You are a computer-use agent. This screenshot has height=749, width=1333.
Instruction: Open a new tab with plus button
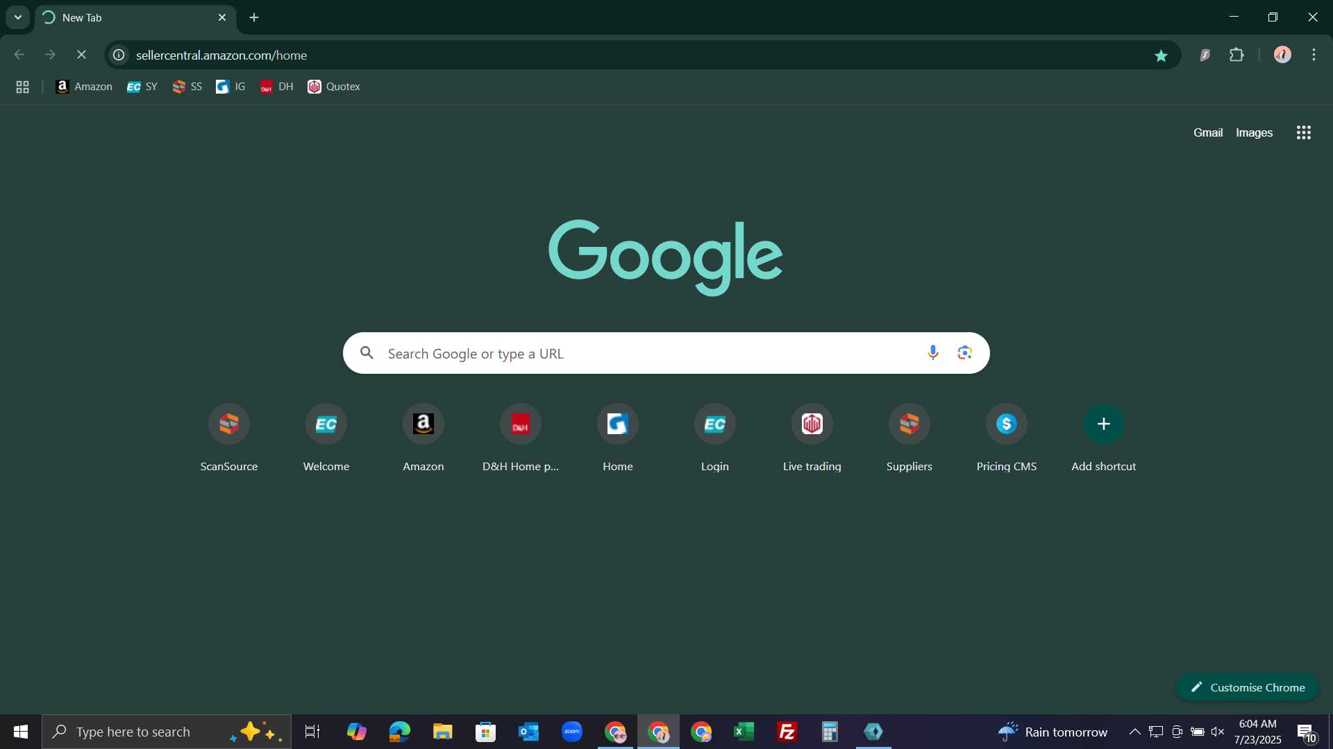click(254, 17)
